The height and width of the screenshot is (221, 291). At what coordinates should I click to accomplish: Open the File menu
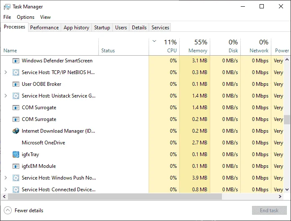[x=7, y=17]
